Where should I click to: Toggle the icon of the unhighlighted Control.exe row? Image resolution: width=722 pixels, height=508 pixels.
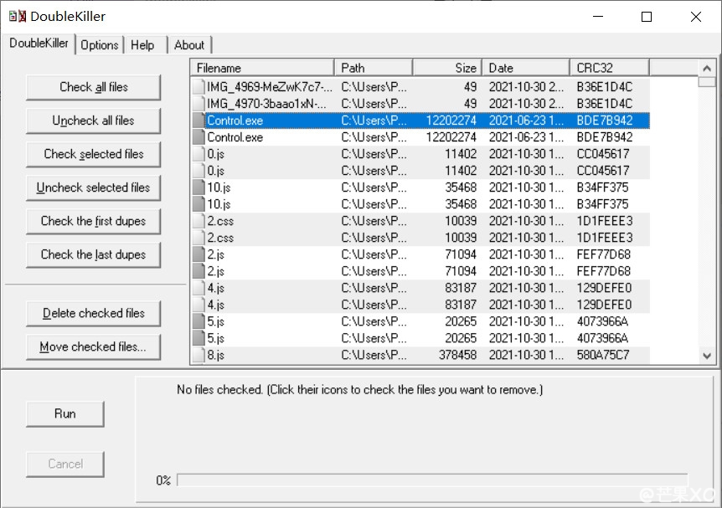[x=199, y=137]
